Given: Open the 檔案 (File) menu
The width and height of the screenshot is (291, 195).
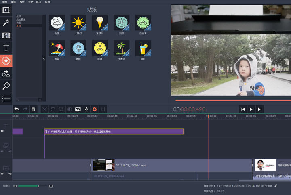Looking at the screenshot, I should click(x=4, y=2).
